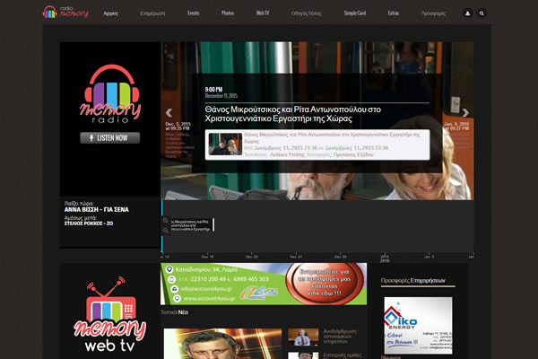Open the Memory Web TV logo
The image size is (538, 359).
click(x=109, y=313)
